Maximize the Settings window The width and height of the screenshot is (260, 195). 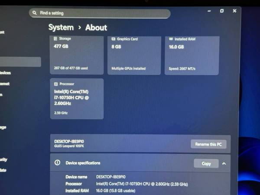tap(222, 11)
